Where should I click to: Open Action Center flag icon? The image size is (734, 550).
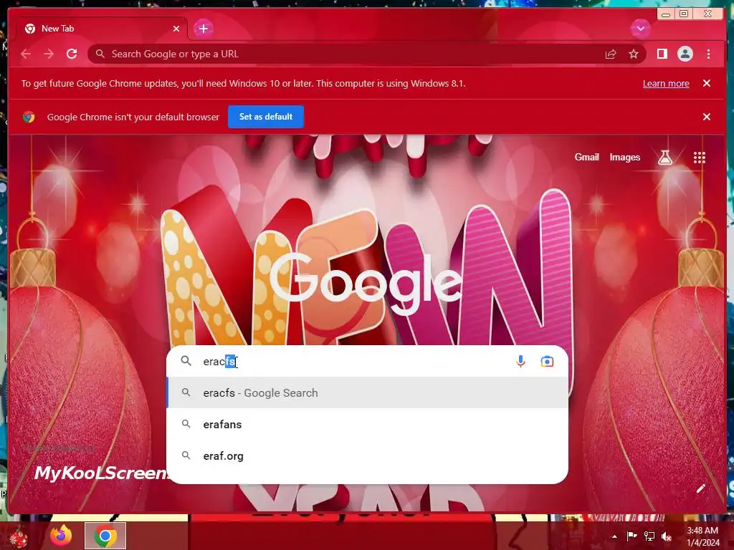point(631,536)
